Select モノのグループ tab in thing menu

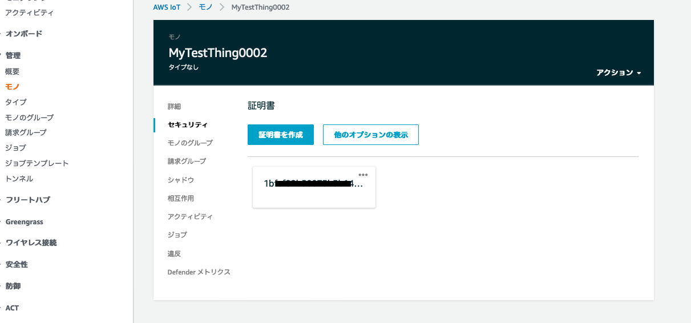190,143
